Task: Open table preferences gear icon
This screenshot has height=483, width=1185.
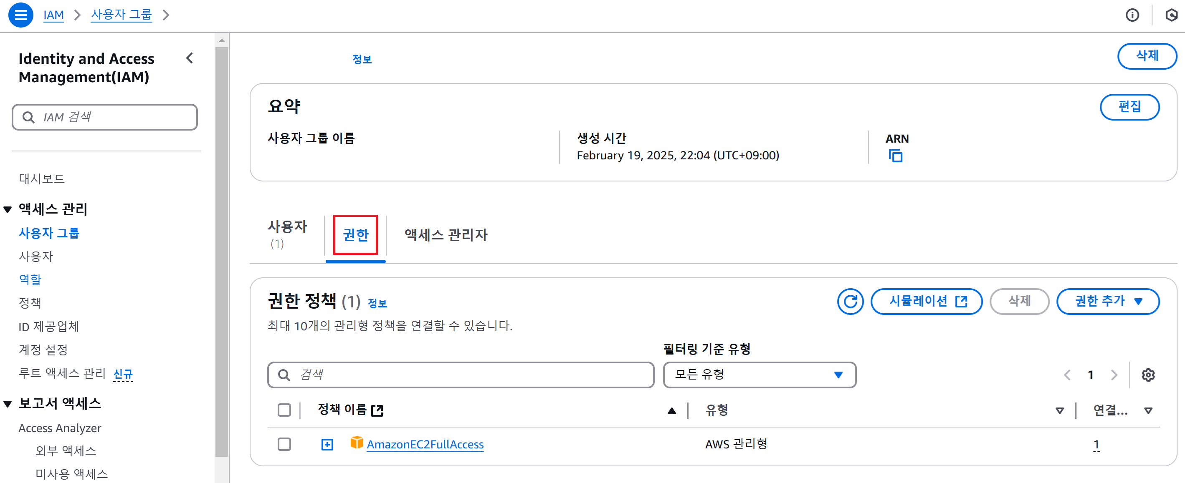Action: (x=1148, y=375)
